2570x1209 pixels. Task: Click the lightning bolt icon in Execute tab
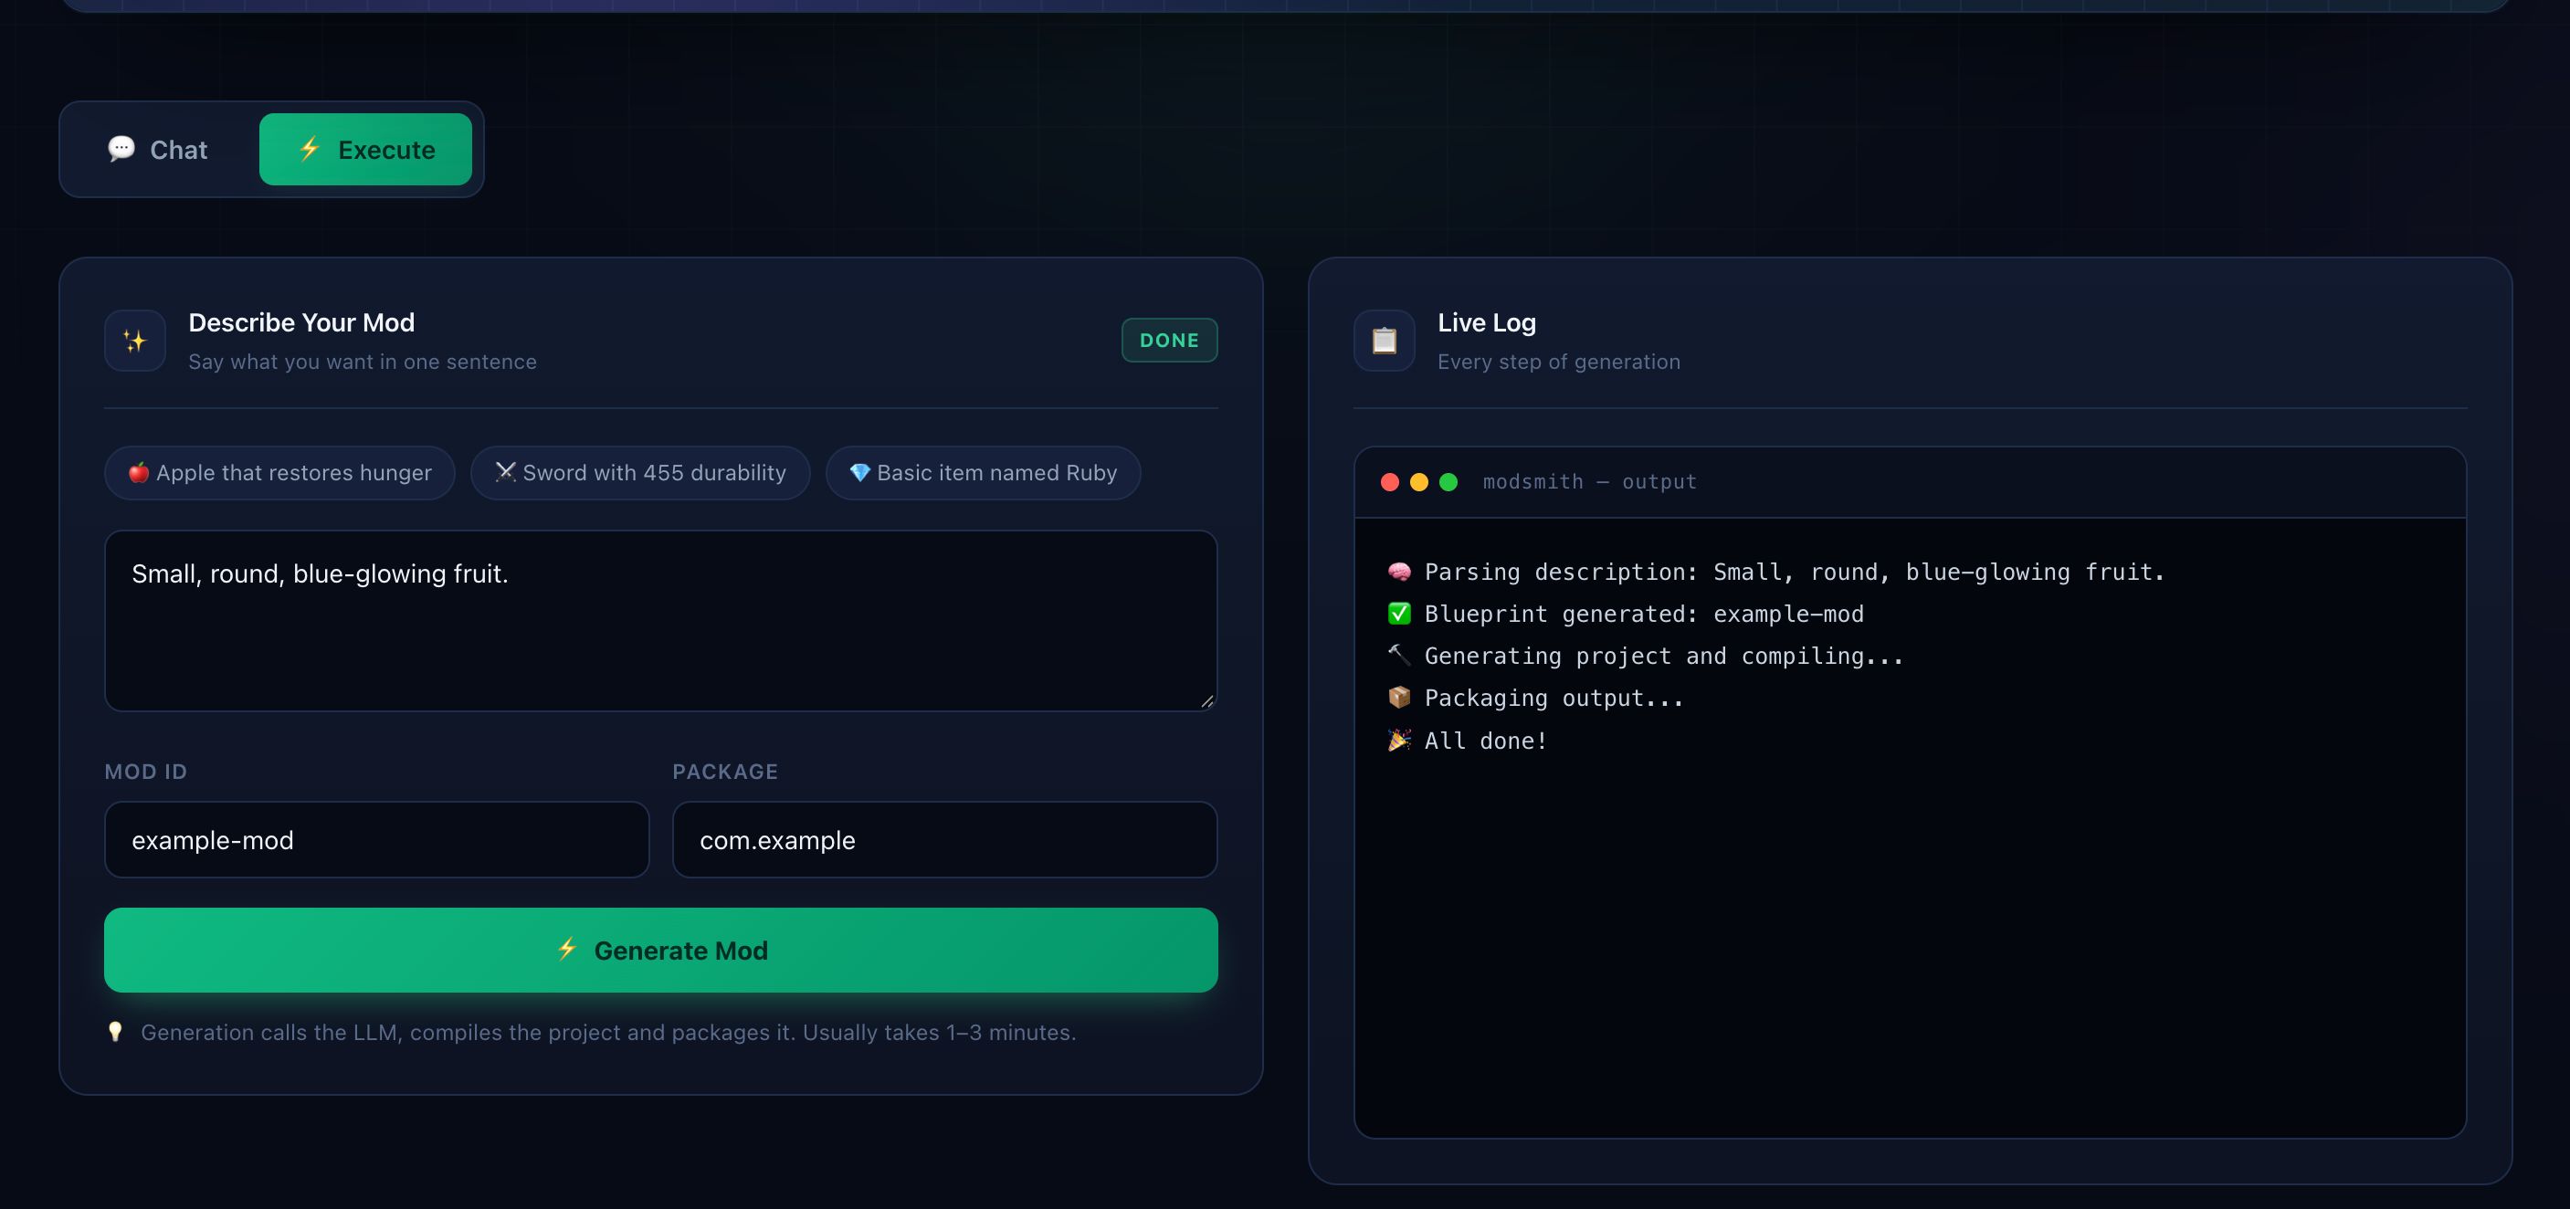click(x=310, y=149)
